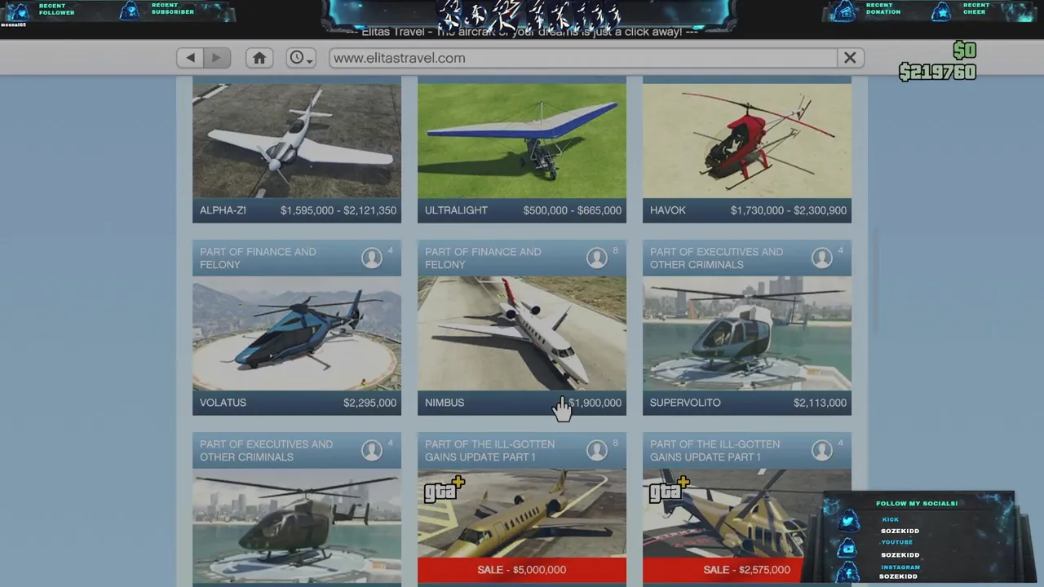Click the Executives header above the dark green helicopter
Viewport: 1044px width, 587px height.
pos(266,450)
